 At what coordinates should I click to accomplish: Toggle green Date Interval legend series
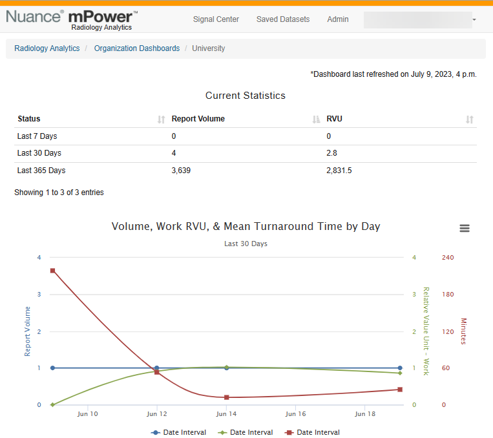coord(246,432)
